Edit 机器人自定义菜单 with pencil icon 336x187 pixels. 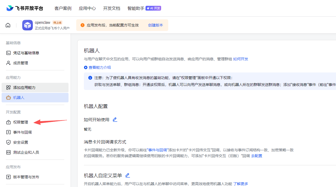128,175
